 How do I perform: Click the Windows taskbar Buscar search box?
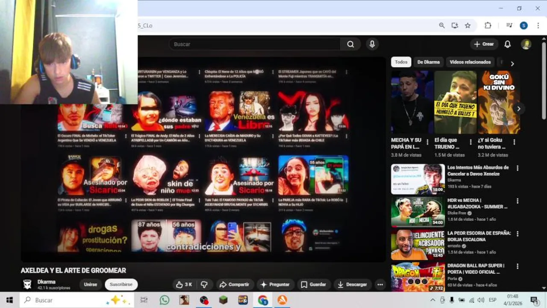[76, 300]
